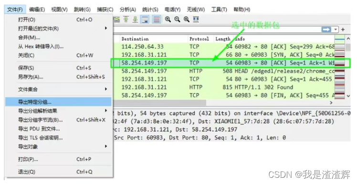Viewport: 357px width, 184px height.
Task: Select the [SYN, ACK] packet row
Action: click(224, 54)
